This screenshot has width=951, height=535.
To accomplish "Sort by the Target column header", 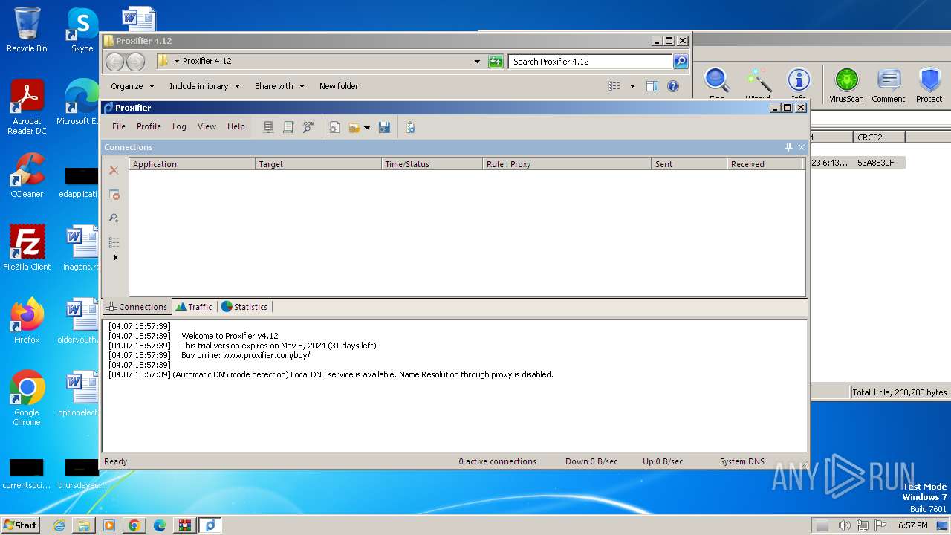I will [x=318, y=164].
